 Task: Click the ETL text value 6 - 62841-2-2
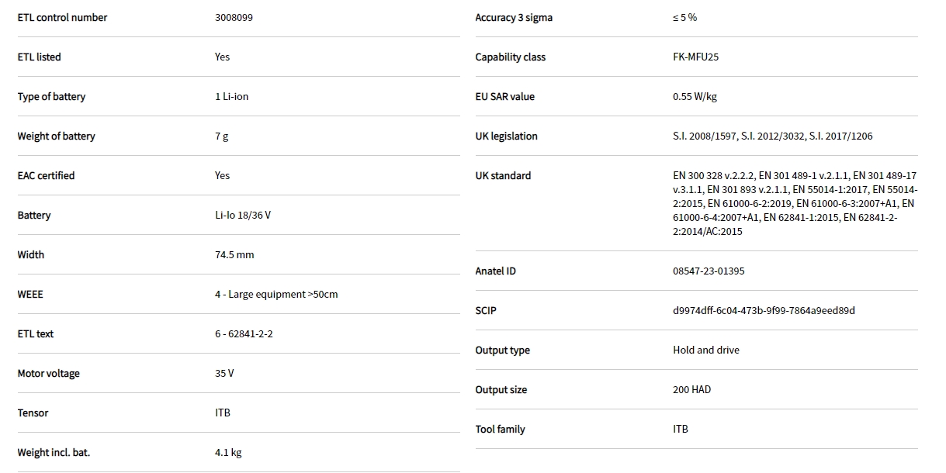click(x=244, y=333)
